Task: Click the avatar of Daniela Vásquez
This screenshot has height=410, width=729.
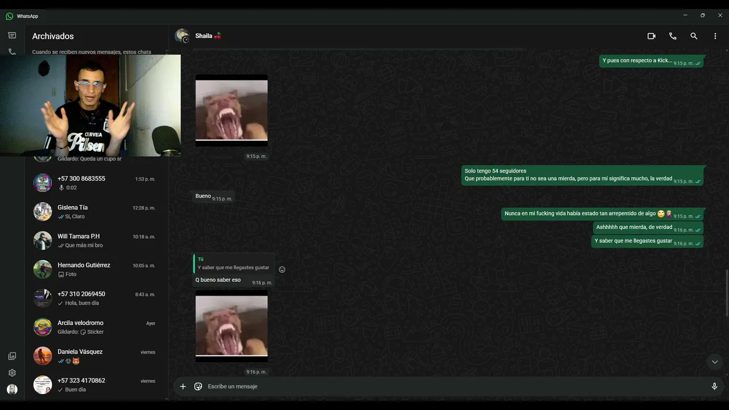Action: [x=43, y=356]
